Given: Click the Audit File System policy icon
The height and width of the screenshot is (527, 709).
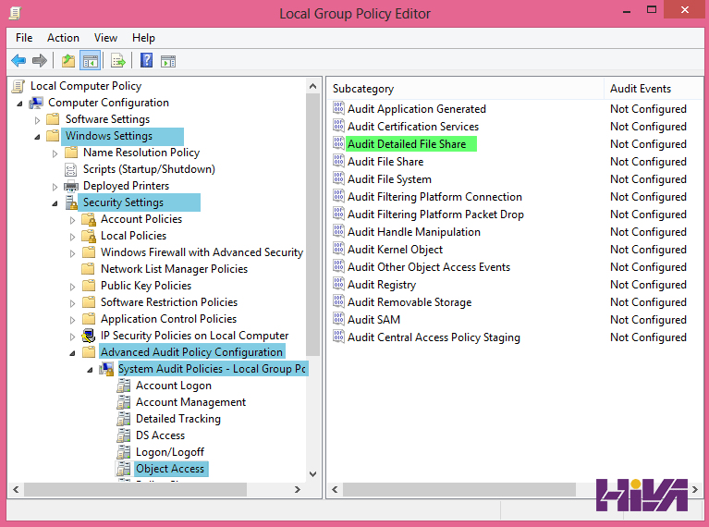Looking at the screenshot, I should pyautogui.click(x=338, y=178).
